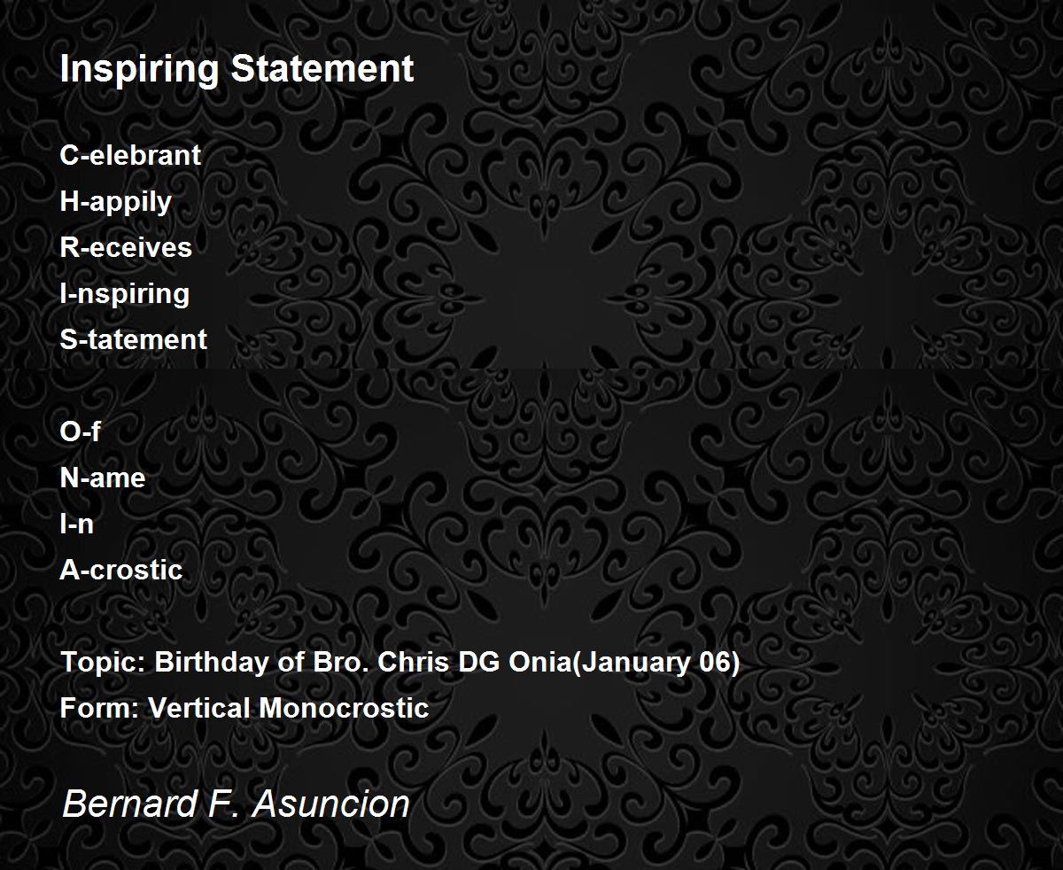Click the "A-crostic" line

click(x=121, y=570)
